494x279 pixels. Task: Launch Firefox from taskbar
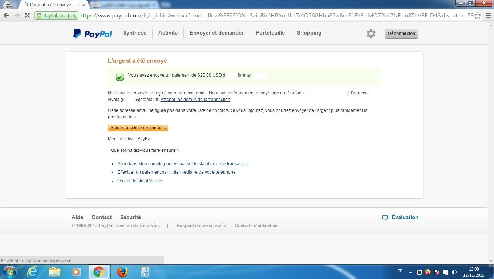[x=122, y=272]
